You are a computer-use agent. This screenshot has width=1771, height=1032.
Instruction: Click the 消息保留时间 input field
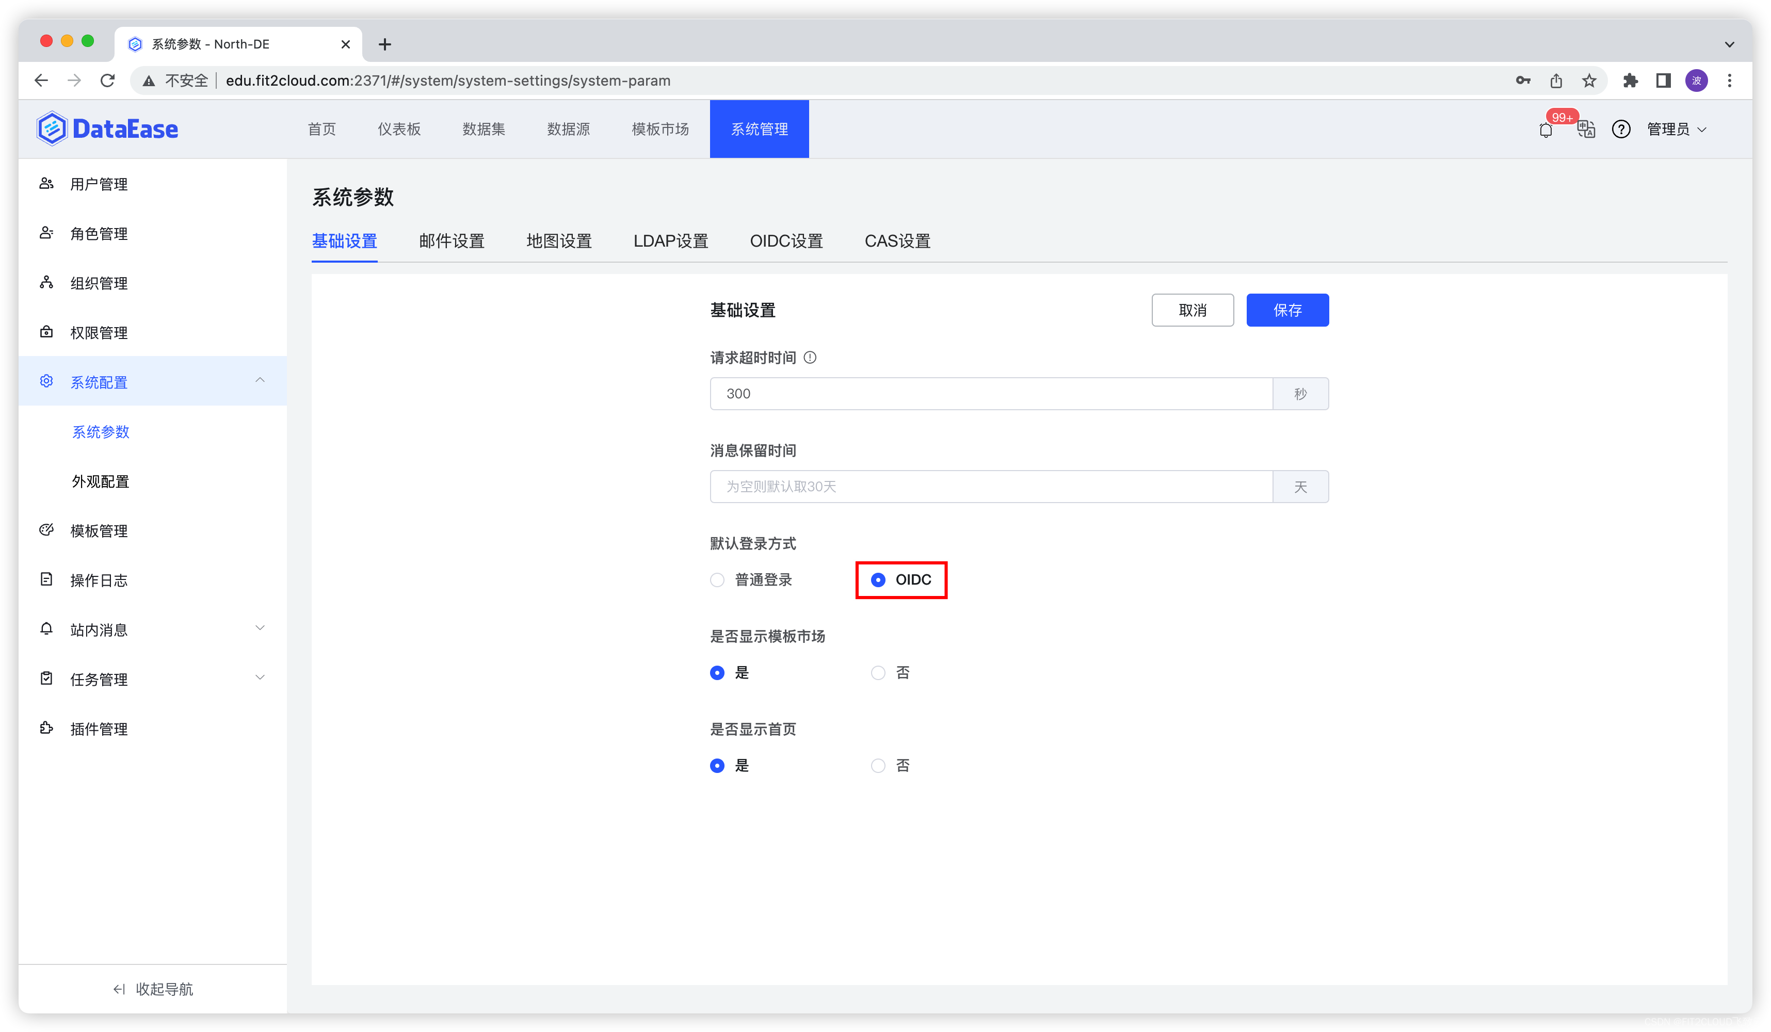pos(990,486)
